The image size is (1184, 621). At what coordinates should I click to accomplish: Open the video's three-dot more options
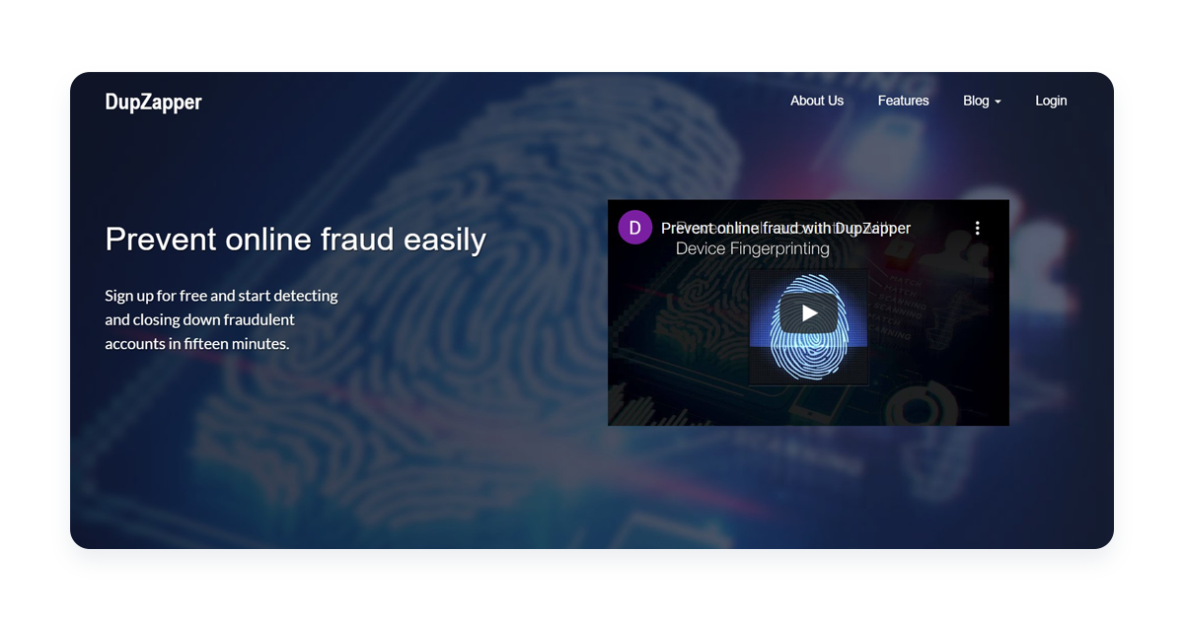click(x=977, y=228)
